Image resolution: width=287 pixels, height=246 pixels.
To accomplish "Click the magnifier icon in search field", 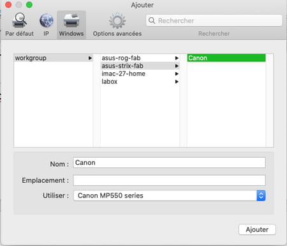I will [x=152, y=20].
